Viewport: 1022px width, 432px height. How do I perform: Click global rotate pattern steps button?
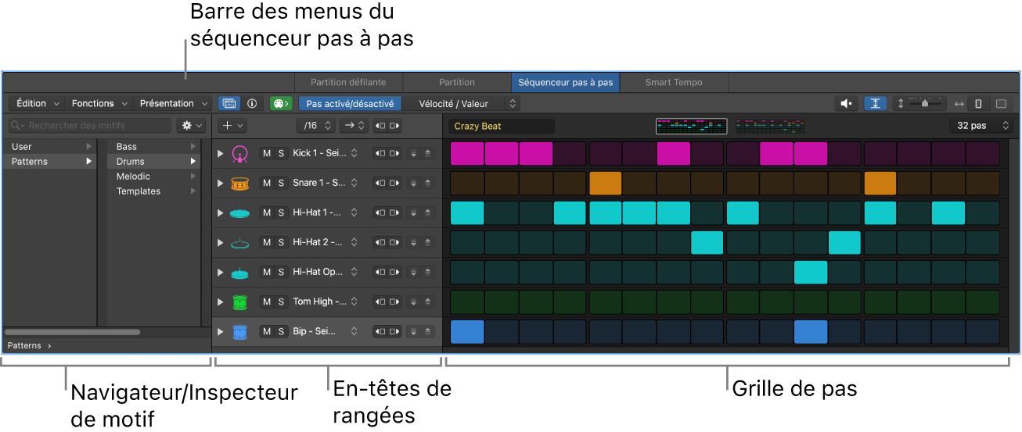tap(387, 125)
